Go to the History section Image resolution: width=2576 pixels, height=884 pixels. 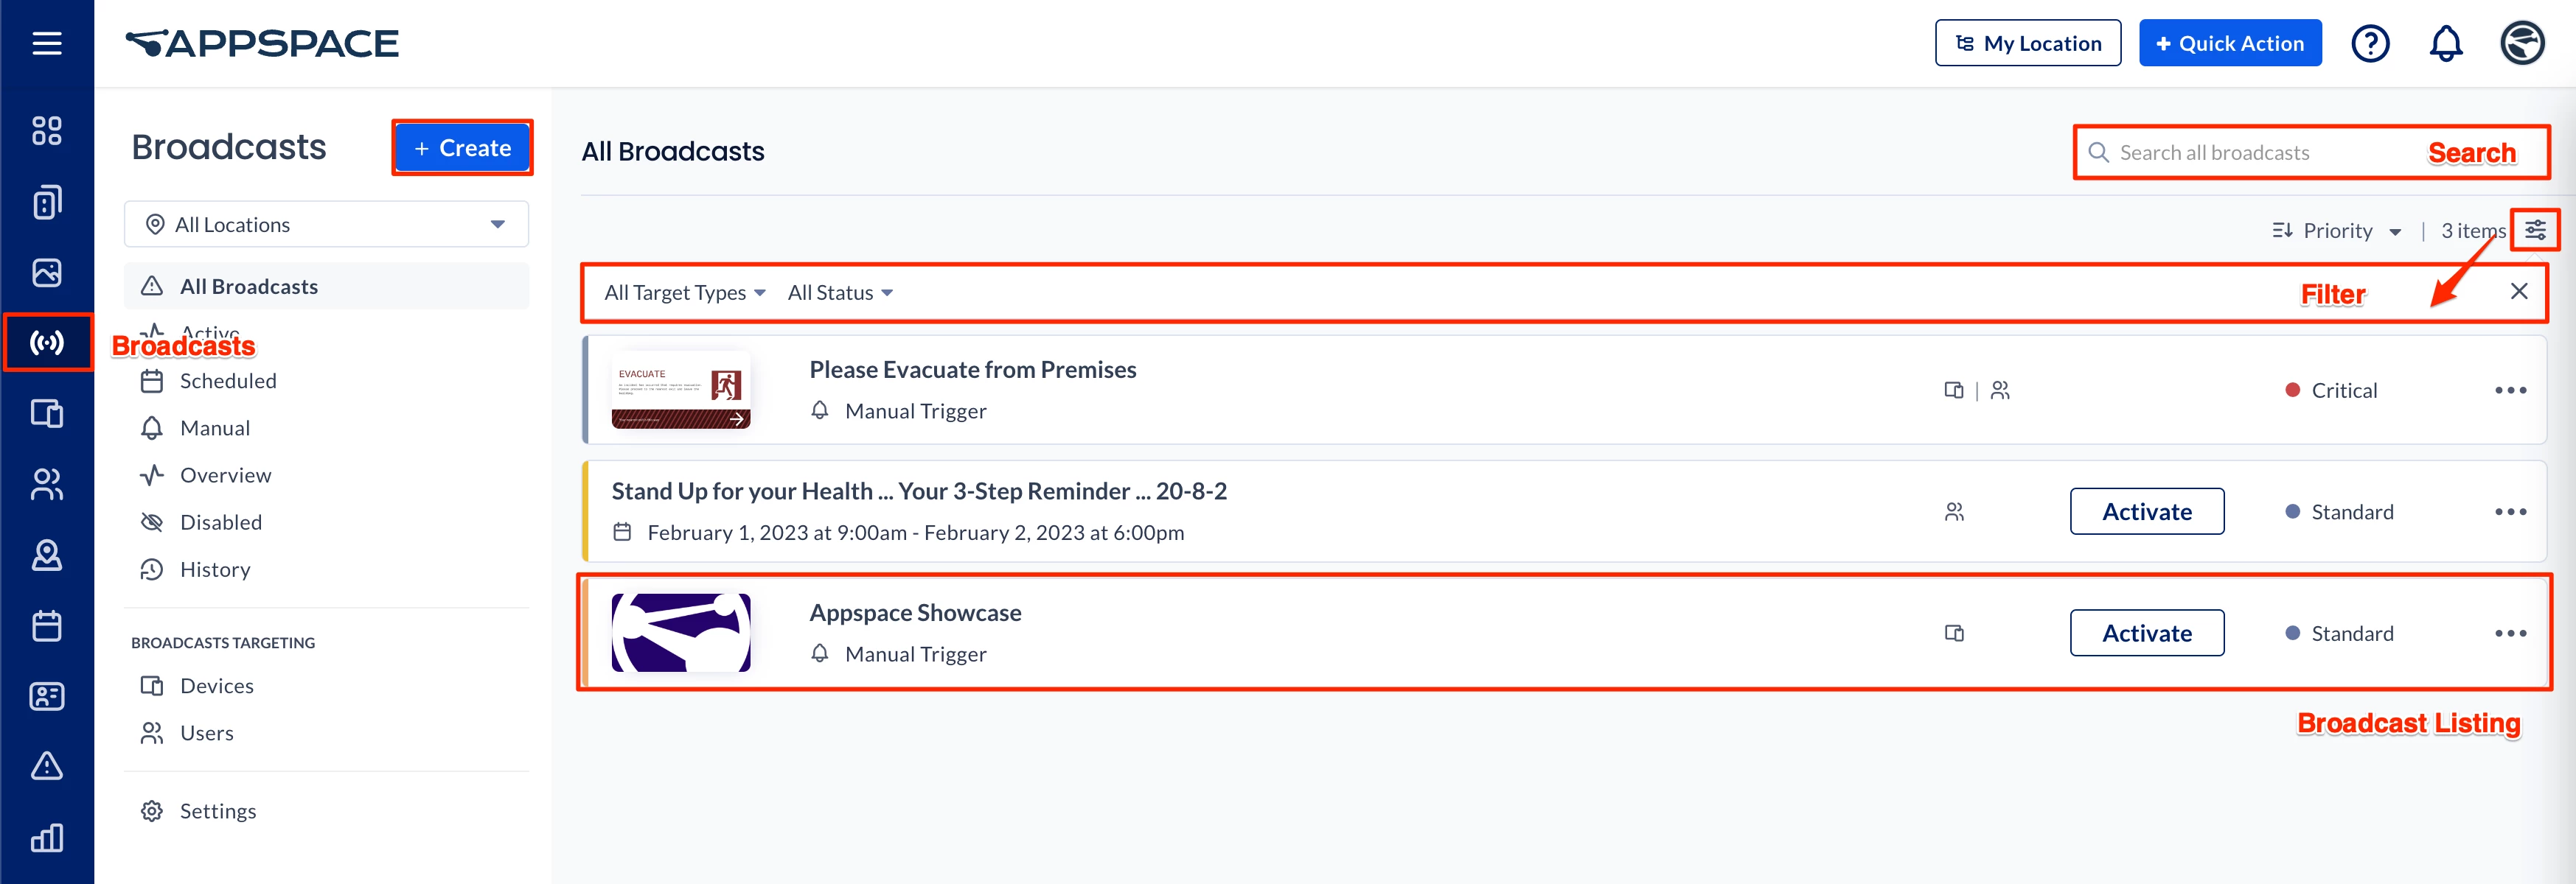214,569
